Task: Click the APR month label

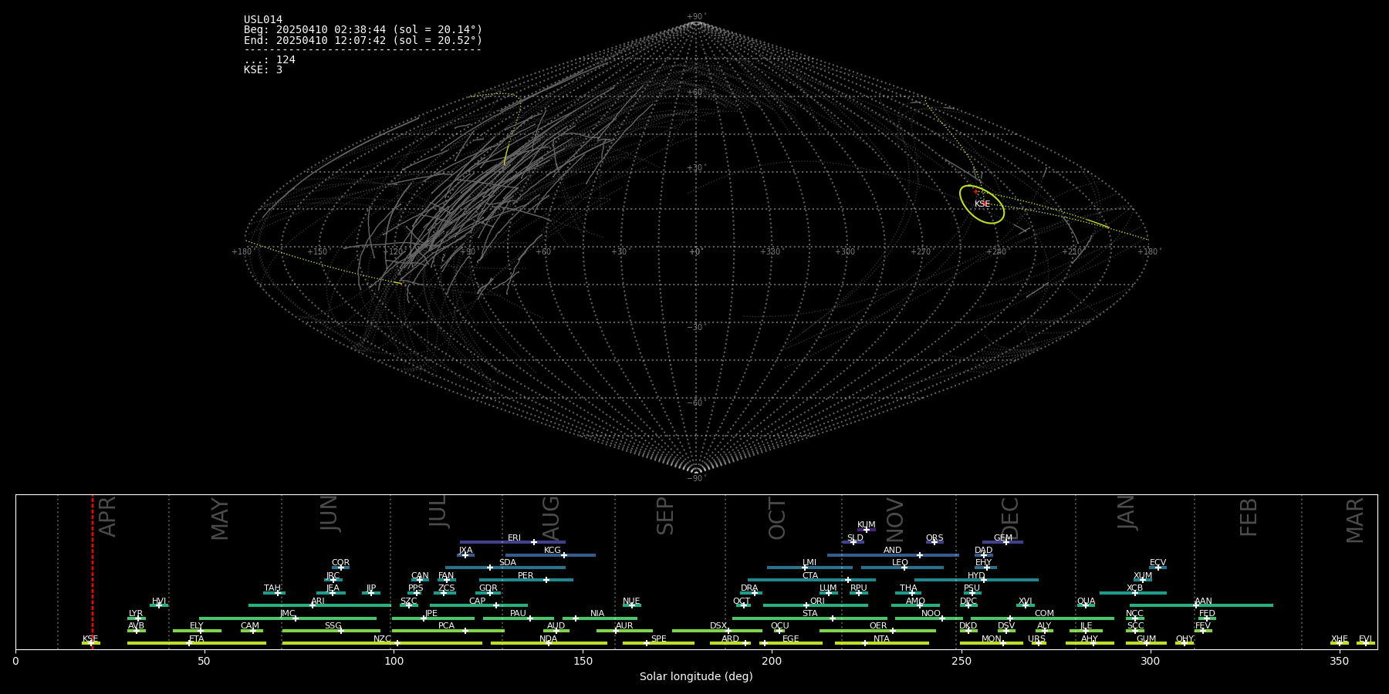Action: point(108,517)
